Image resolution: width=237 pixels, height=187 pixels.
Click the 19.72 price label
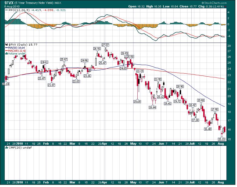[177, 101]
